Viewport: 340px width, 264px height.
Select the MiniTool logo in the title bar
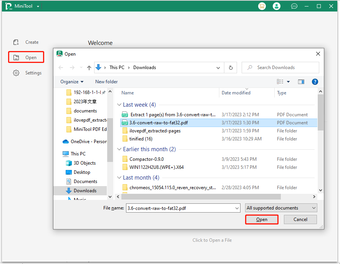8,6
